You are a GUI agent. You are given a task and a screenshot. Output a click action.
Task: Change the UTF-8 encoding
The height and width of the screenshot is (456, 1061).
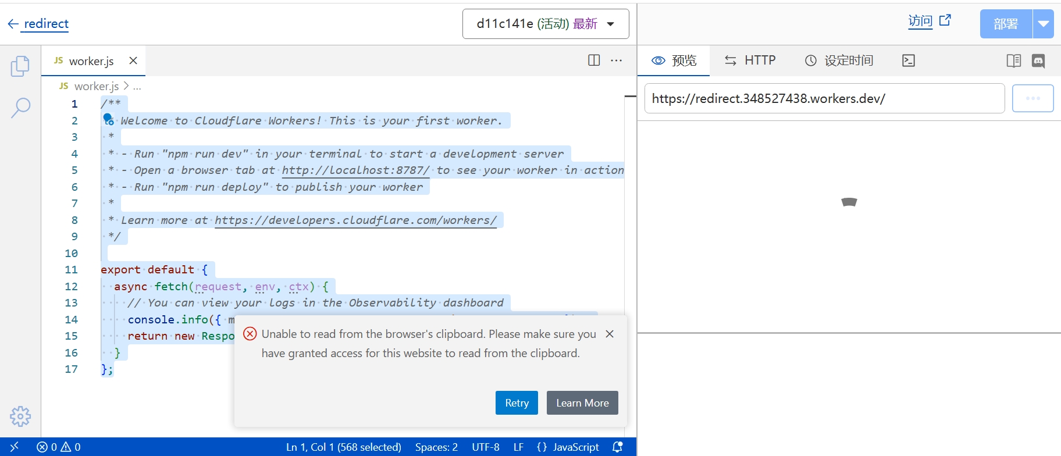point(486,447)
